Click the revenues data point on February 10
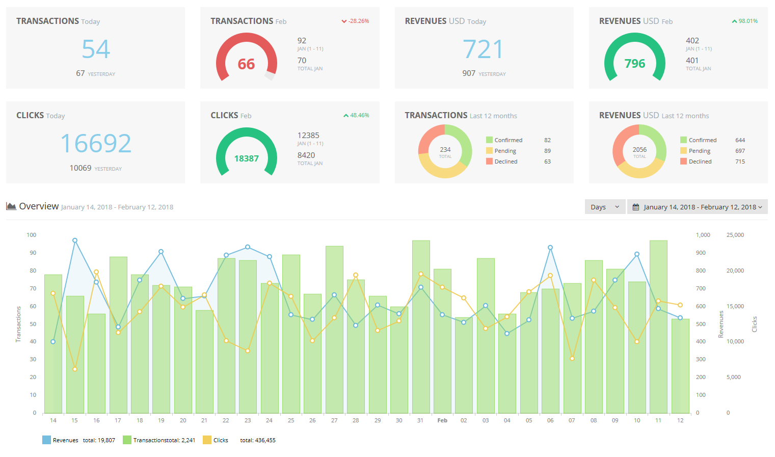This screenshot has width=775, height=457. (x=637, y=254)
